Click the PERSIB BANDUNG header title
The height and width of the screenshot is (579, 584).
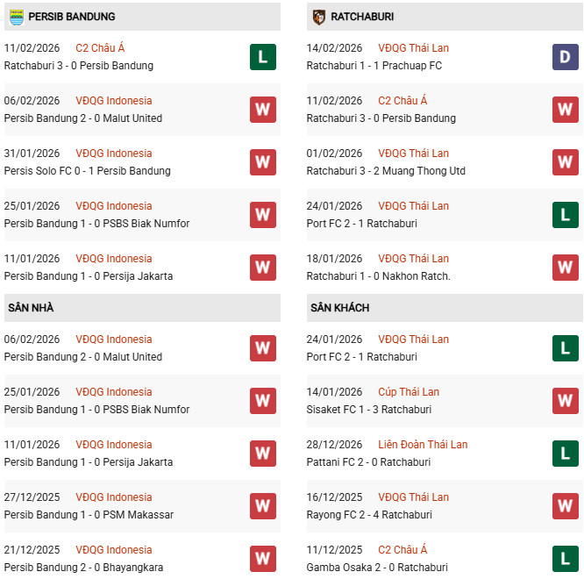(x=71, y=17)
